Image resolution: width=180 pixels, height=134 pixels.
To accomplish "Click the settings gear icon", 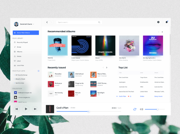I will [x=158, y=22].
